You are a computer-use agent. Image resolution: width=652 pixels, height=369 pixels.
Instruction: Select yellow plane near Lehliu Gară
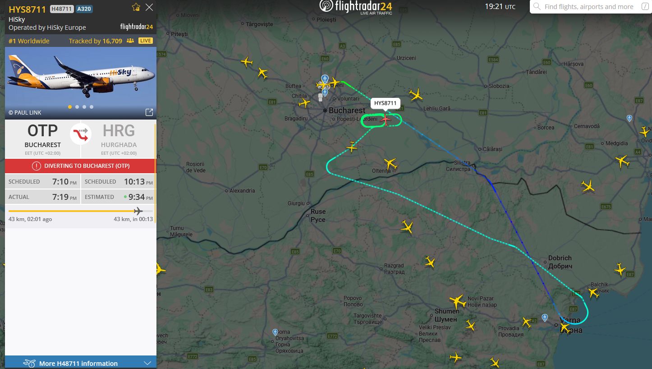coord(416,95)
